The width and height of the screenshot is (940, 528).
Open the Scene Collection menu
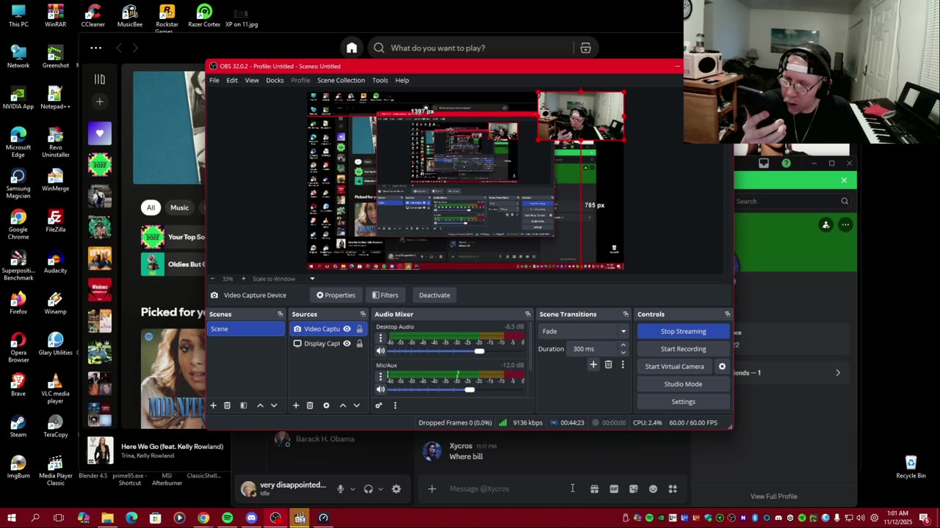(341, 81)
